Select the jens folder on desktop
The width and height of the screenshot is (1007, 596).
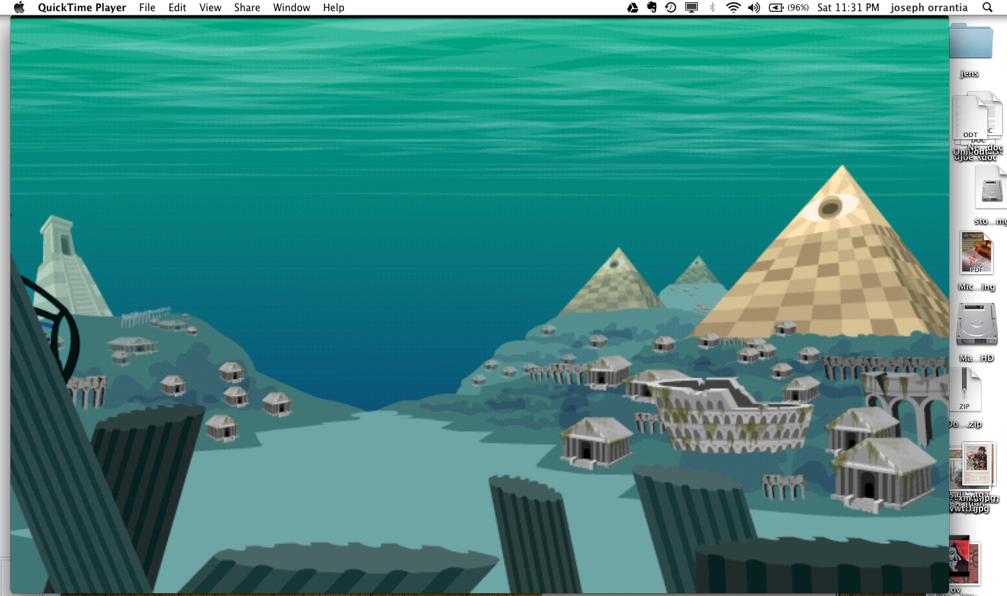coord(972,43)
